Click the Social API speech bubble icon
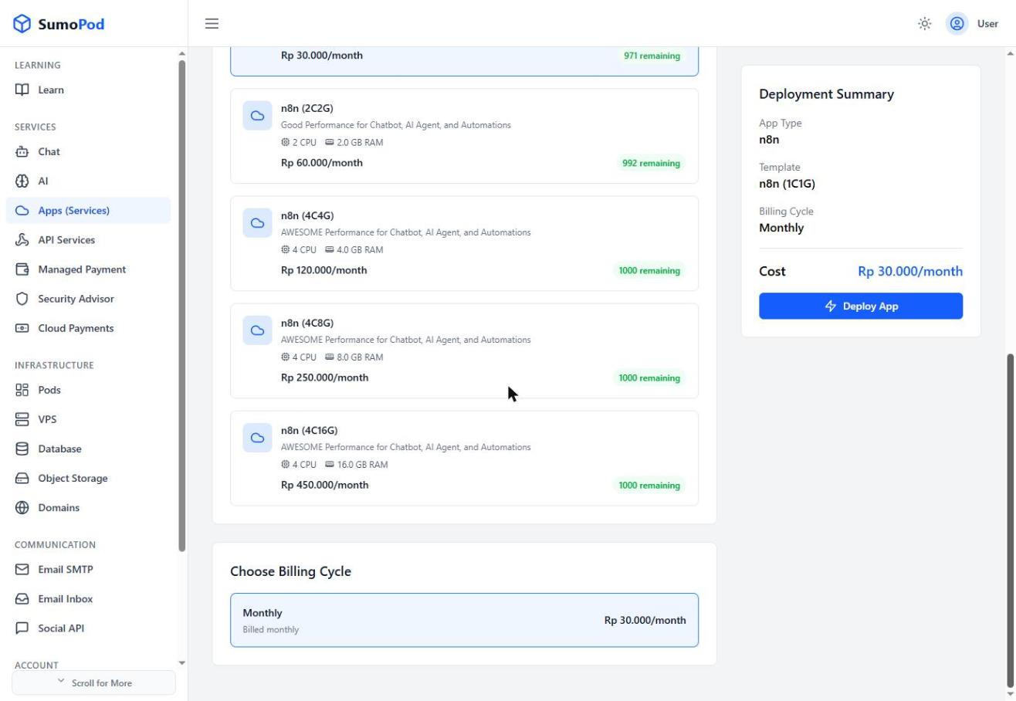This screenshot has height=701, width=1016. [22, 628]
